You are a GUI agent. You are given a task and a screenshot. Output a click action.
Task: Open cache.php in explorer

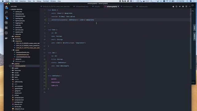[x=18, y=12]
